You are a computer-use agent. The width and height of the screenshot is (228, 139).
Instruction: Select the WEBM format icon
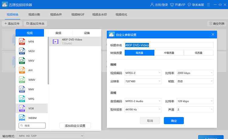pyautogui.click(x=22, y=118)
